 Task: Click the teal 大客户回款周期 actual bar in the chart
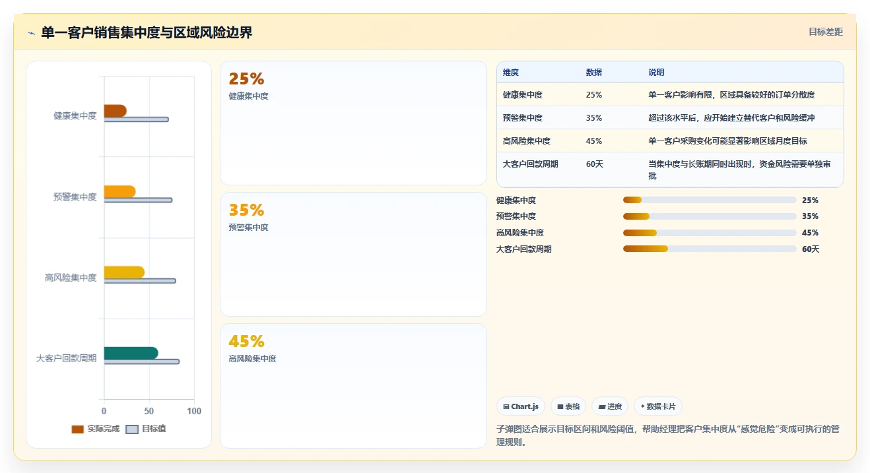[x=131, y=353]
